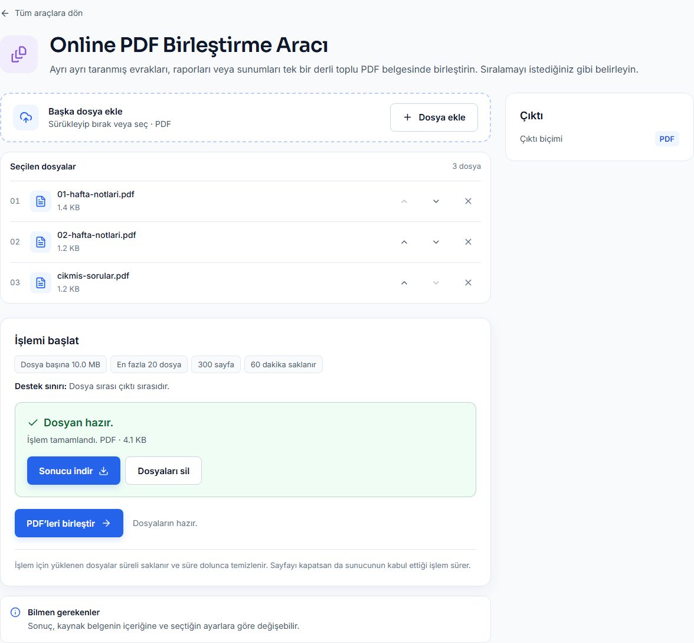Click the 'Seçilen dosyalar' header
This screenshot has width=694, height=643.
[43, 167]
